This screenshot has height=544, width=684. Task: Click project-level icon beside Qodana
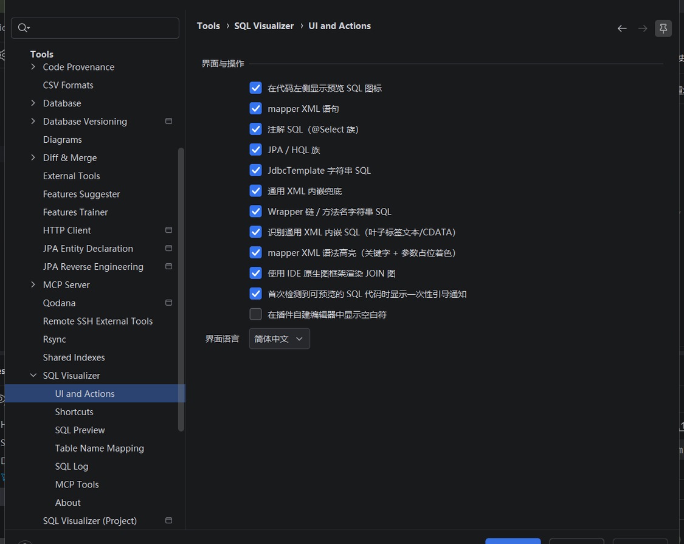point(169,302)
